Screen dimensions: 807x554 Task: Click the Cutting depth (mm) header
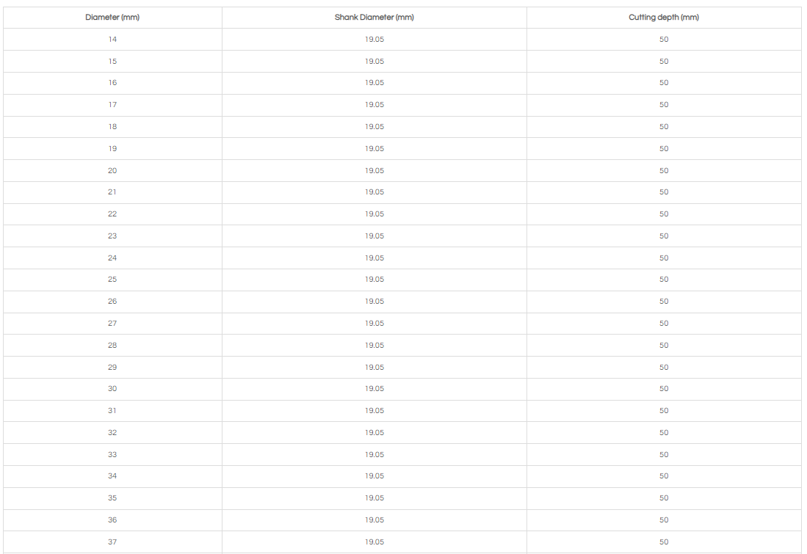664,18
